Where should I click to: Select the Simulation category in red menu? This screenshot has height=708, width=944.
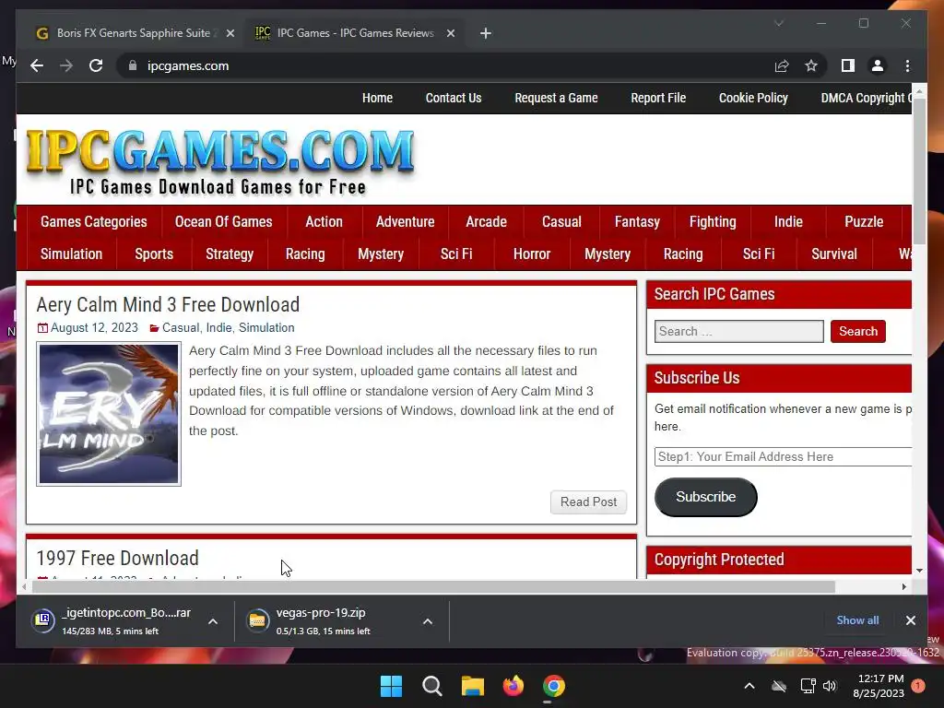(x=71, y=254)
